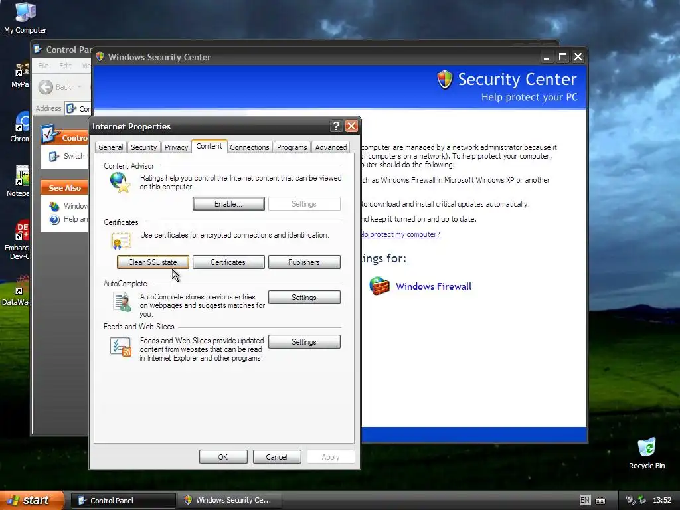Select Control Panel in the taskbar
This screenshot has width=680, height=510.
coord(124,501)
